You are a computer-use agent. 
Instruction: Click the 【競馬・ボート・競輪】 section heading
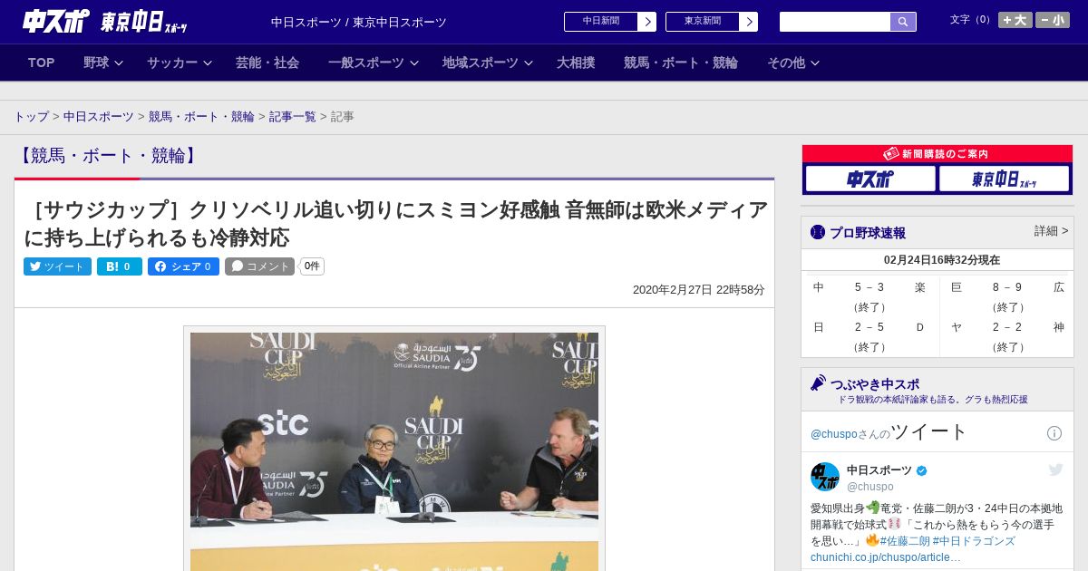(x=107, y=156)
